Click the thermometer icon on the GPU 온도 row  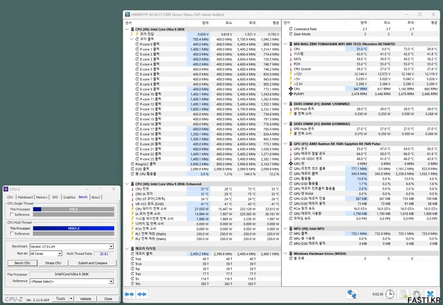[x=291, y=148]
